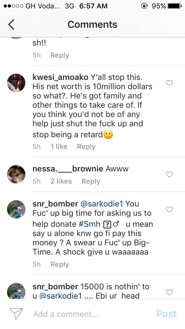The image size is (185, 329).
Task: Like kwesi_amoako's comment with the heart
Action: [169, 83]
